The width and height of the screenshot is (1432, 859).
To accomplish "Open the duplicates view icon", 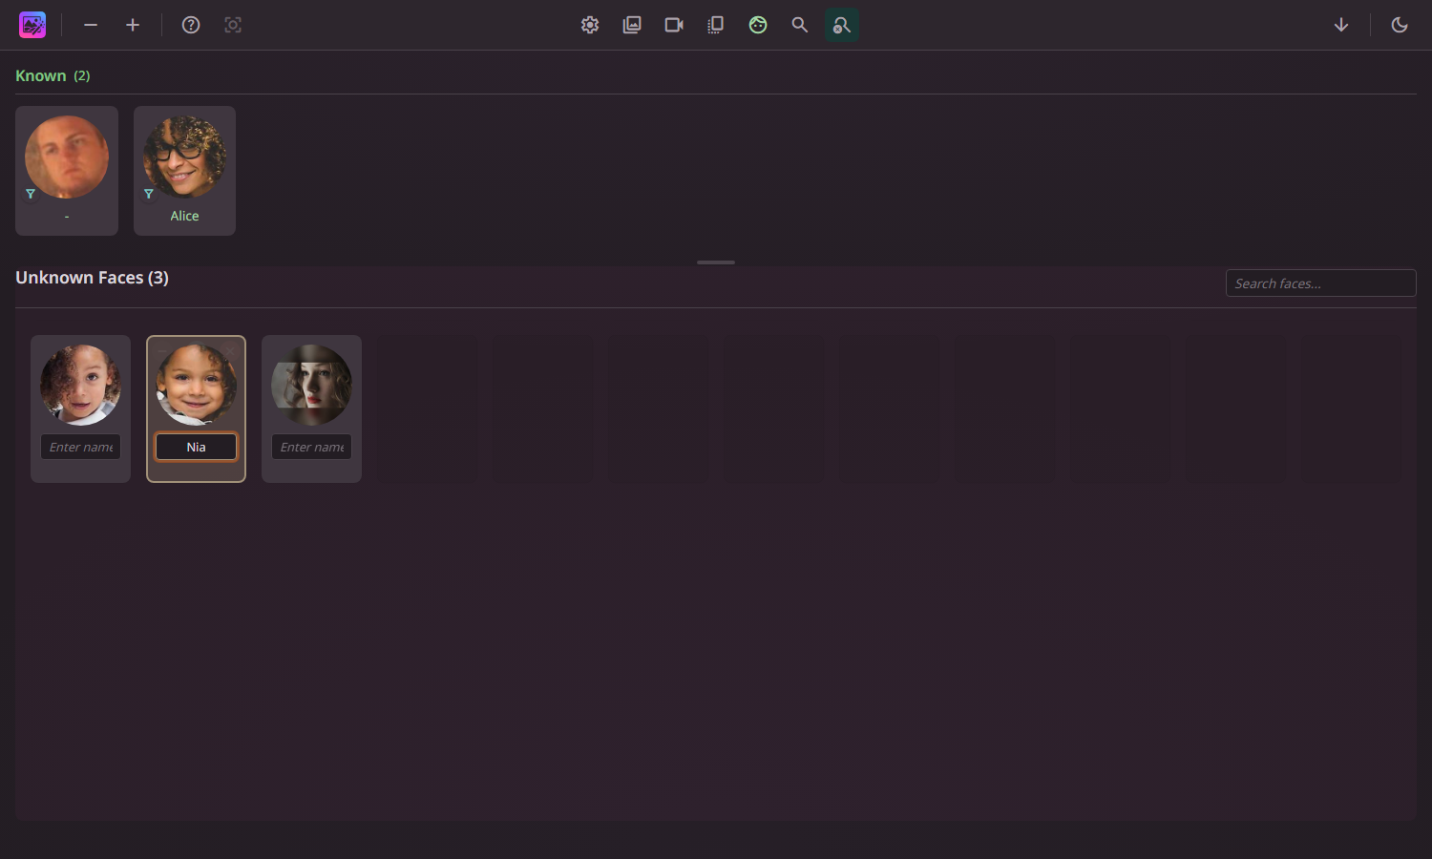I will (x=715, y=25).
